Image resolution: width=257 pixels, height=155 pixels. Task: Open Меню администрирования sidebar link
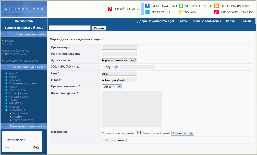coord(20,61)
